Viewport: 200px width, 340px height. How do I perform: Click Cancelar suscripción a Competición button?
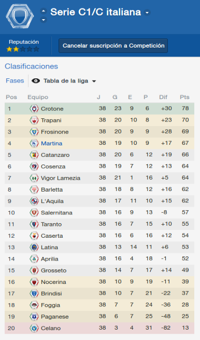(x=113, y=46)
